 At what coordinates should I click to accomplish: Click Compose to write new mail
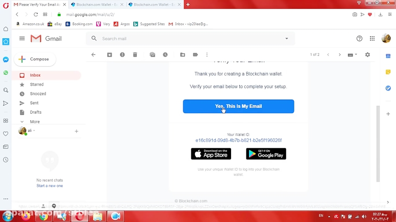coord(35,59)
